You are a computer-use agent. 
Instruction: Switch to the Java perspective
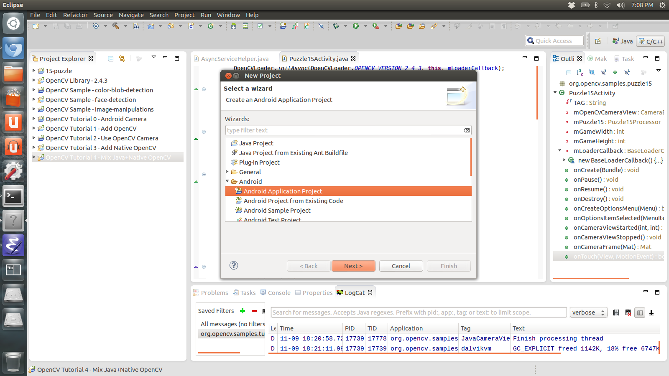point(623,41)
